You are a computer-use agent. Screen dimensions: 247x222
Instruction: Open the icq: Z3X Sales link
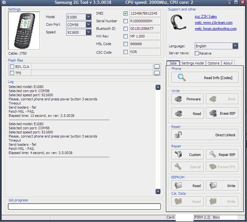[206, 17]
